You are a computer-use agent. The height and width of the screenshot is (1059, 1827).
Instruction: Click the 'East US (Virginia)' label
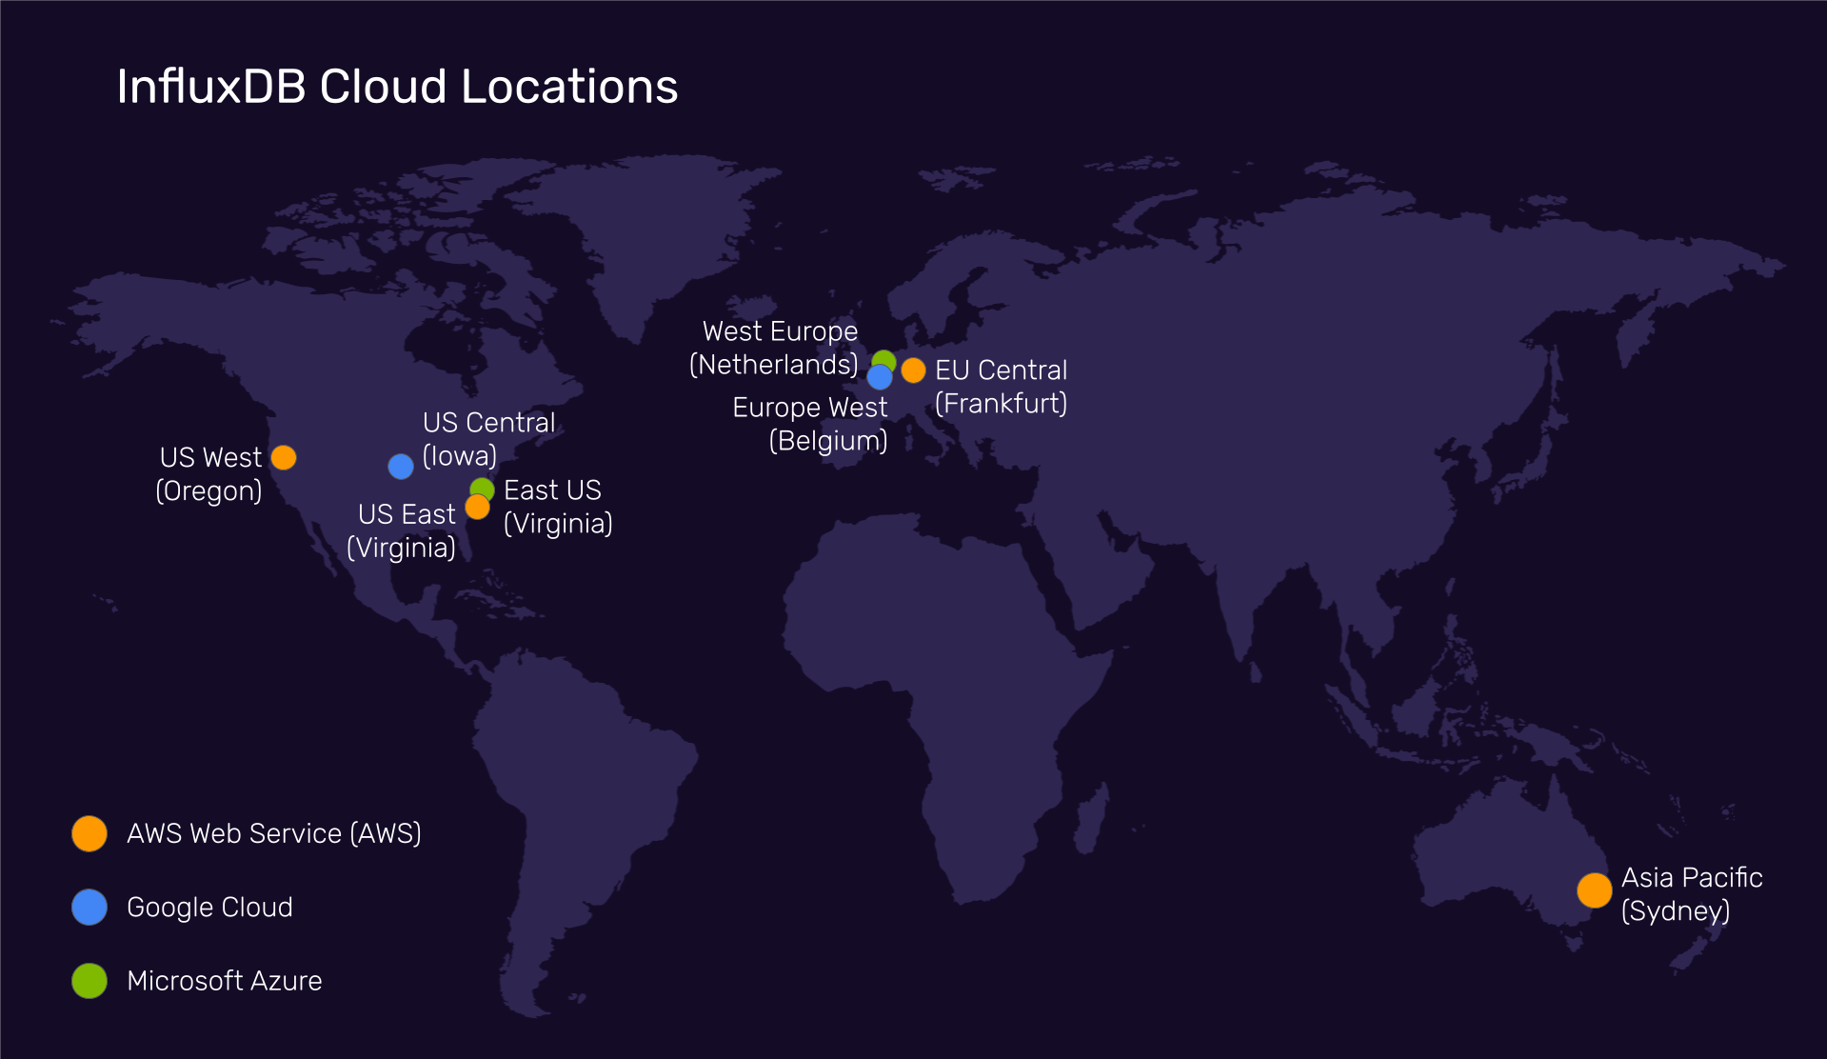[x=558, y=507]
